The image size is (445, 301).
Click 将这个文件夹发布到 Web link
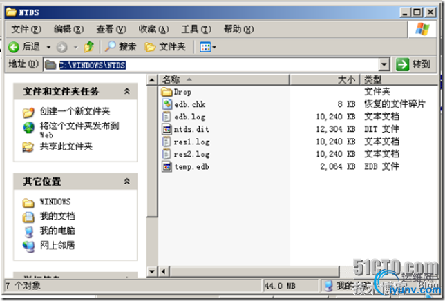[79, 130]
